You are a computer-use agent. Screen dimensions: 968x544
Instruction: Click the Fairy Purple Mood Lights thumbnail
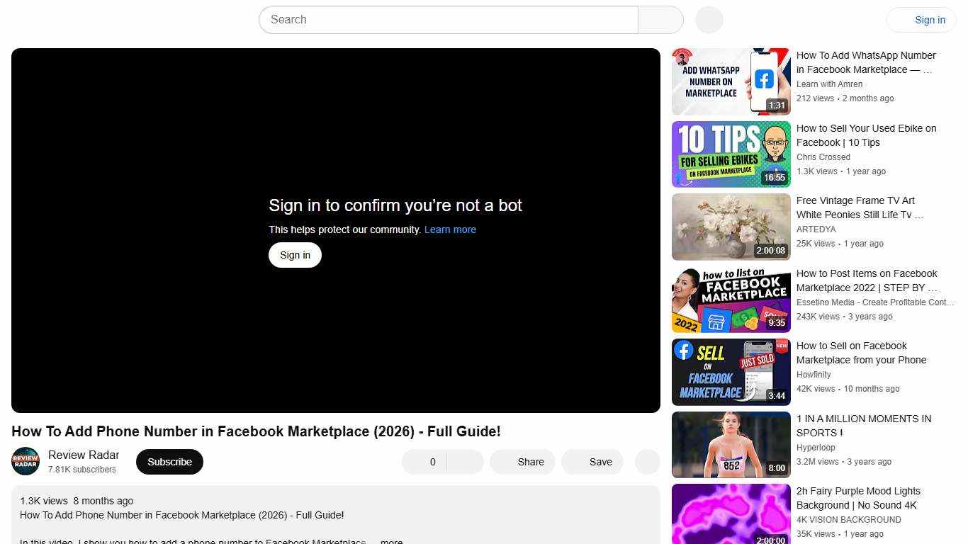731,514
